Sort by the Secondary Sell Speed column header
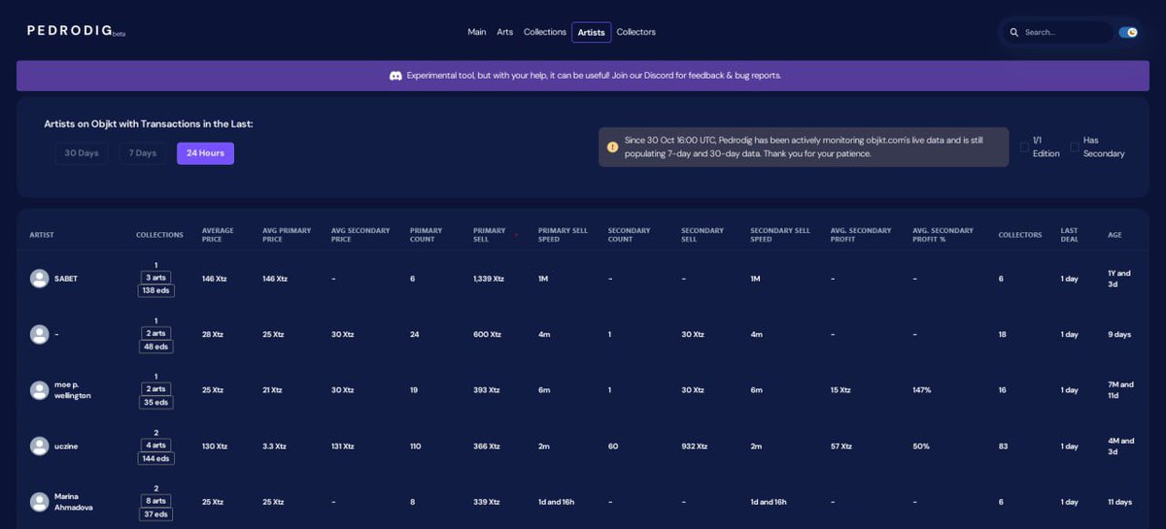The height and width of the screenshot is (529, 1166). click(779, 235)
